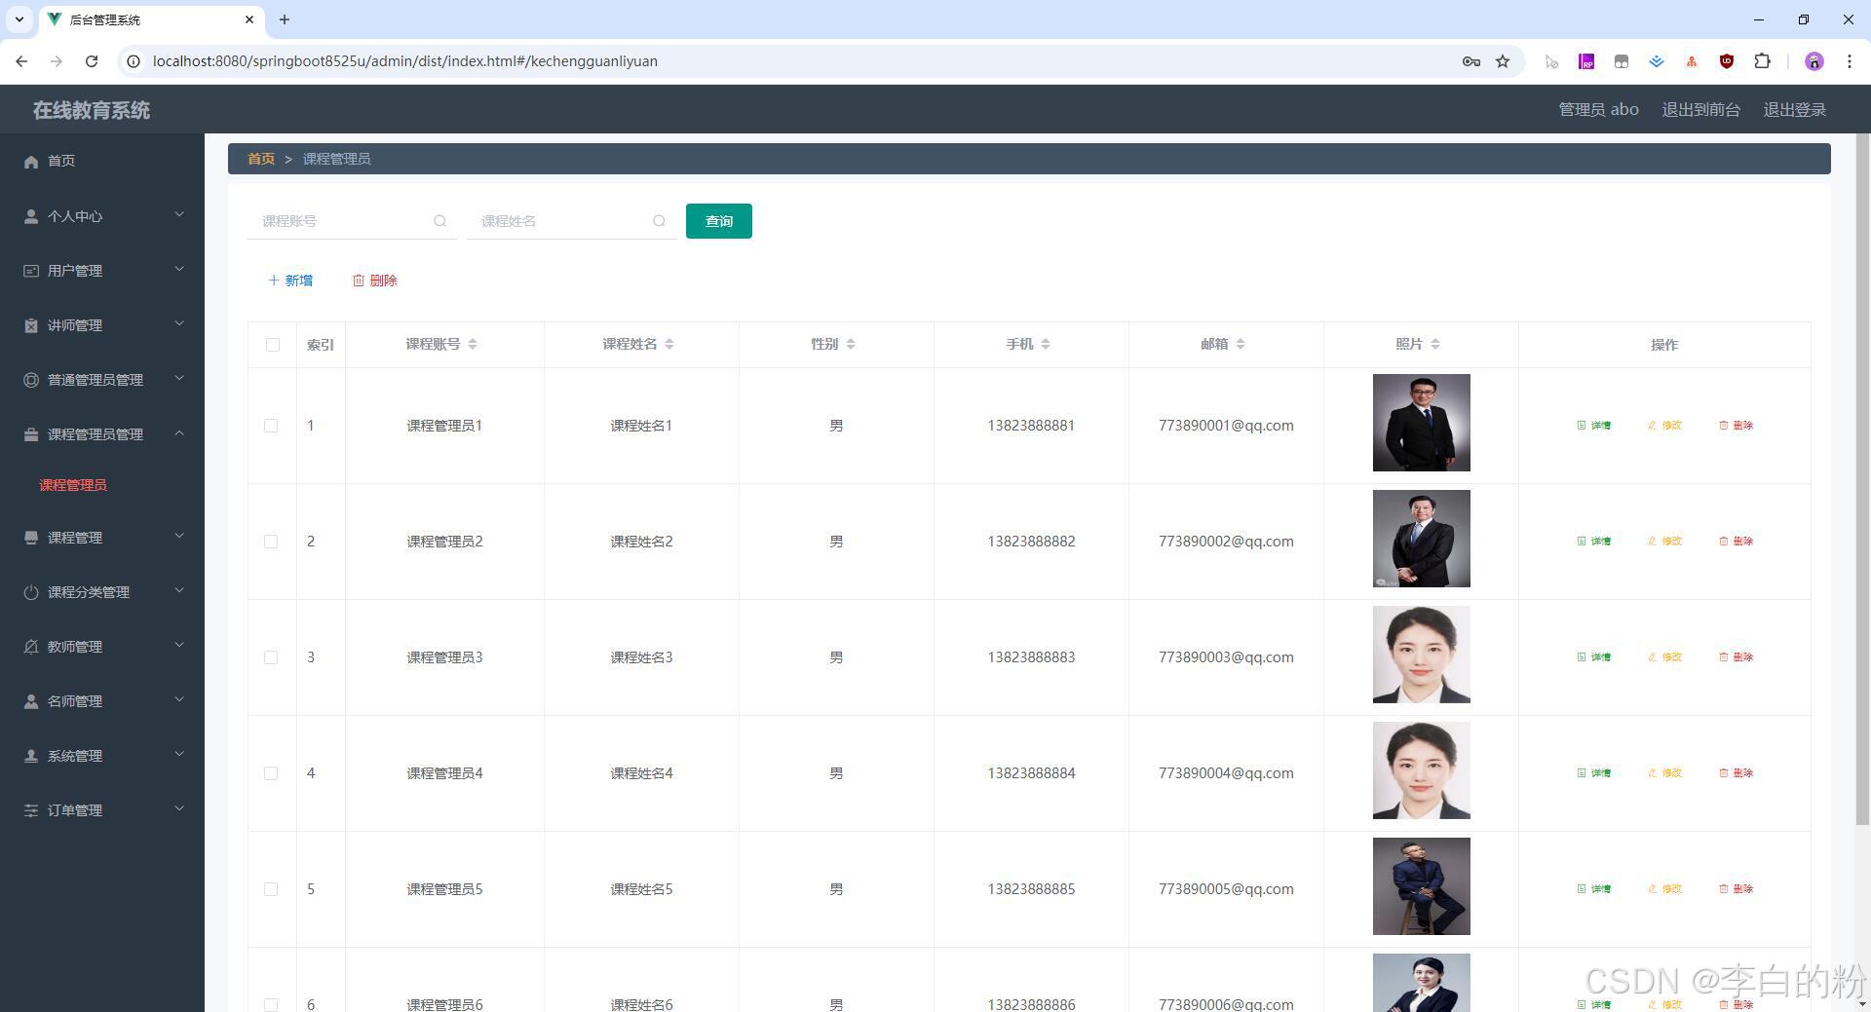The image size is (1871, 1012).
Task: Select 课程管理员 submenu item
Action: 73,485
